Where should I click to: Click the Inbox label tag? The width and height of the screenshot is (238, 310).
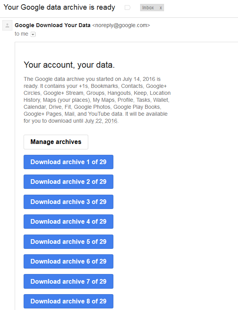[148, 8]
